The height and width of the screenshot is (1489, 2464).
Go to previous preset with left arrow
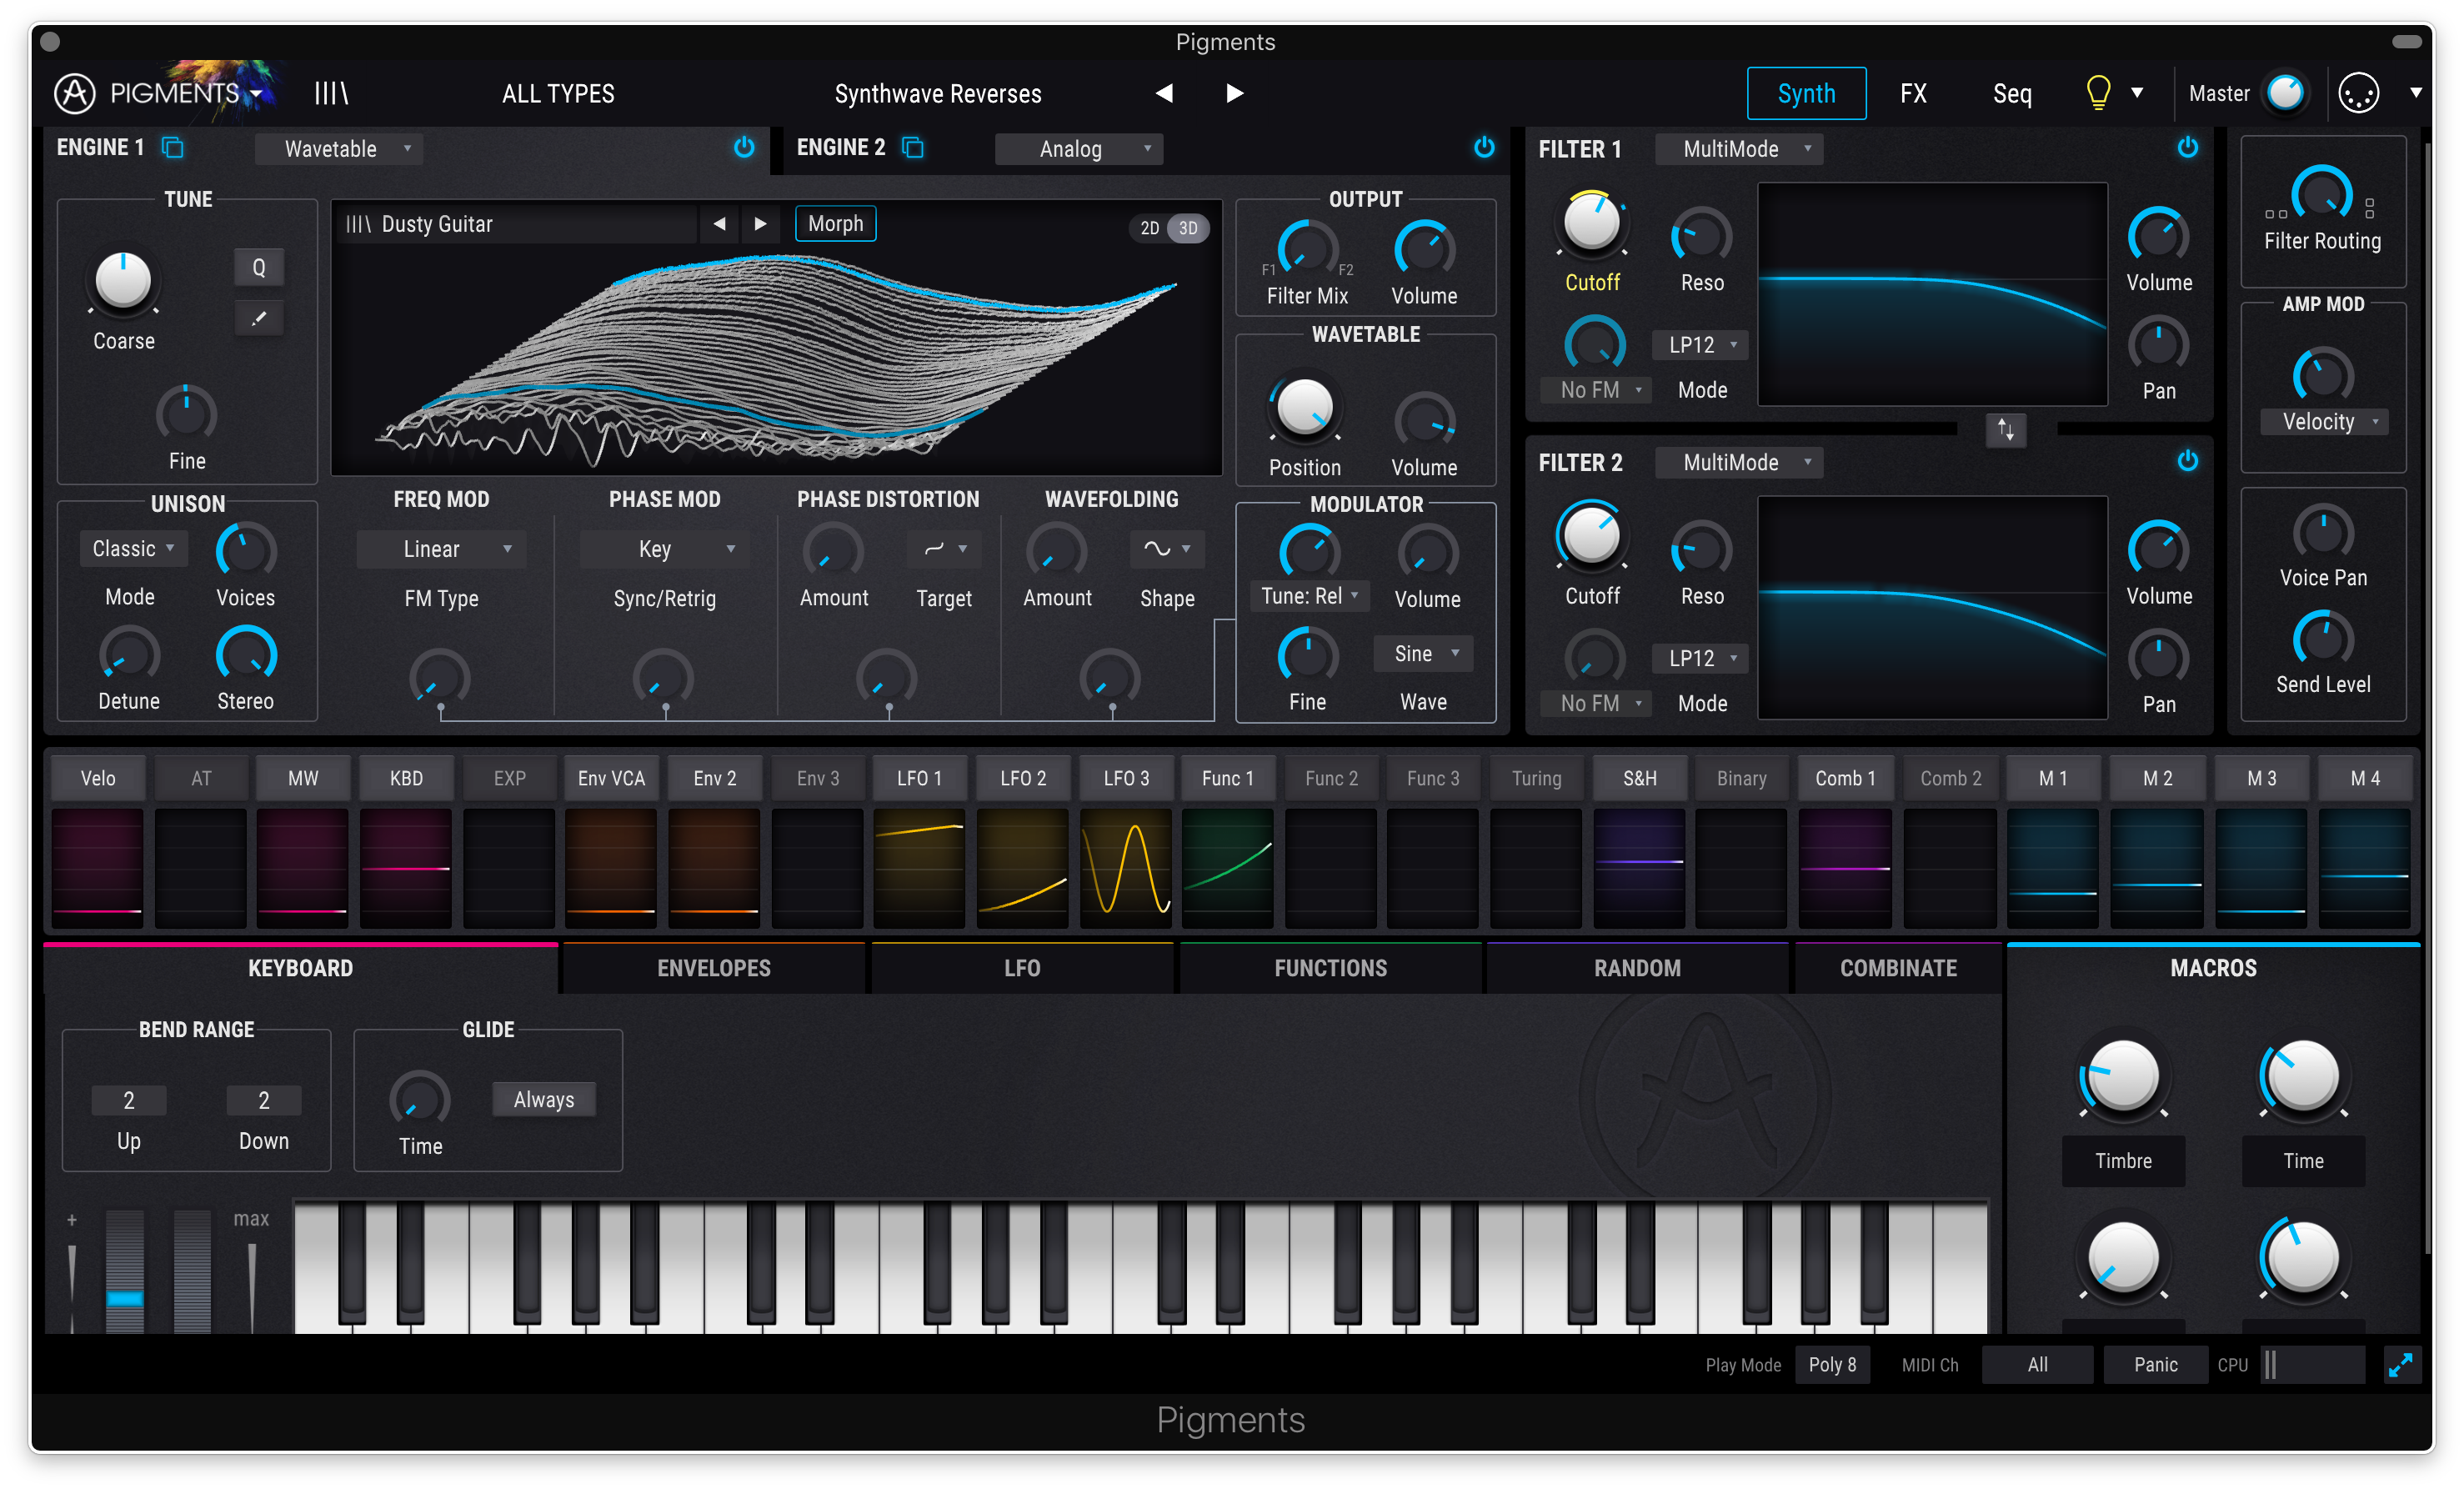1164,93
